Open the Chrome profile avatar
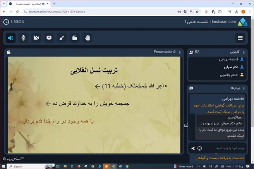254x169 pixels. pyautogui.click(x=243, y=12)
